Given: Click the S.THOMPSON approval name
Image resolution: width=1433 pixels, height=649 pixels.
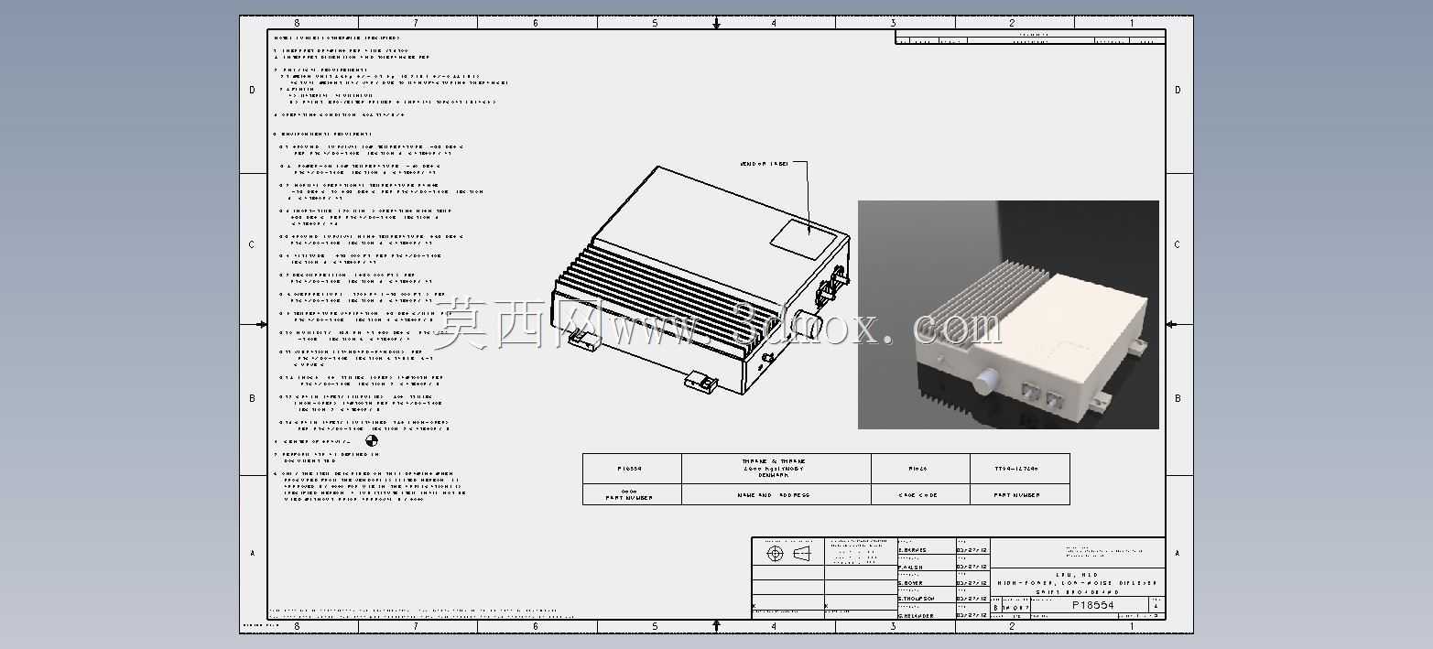Looking at the screenshot, I should 917,599.
